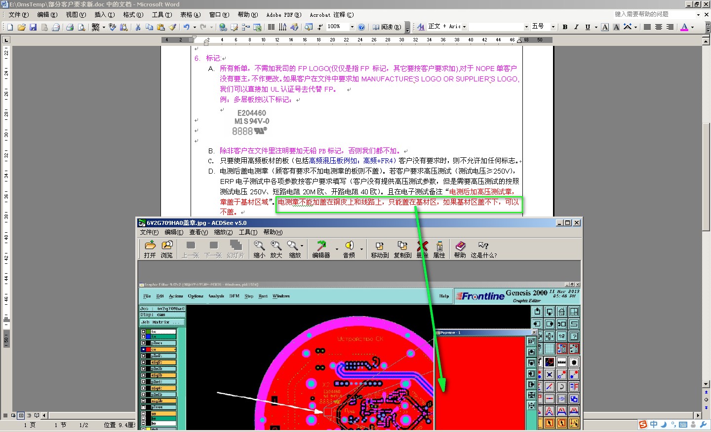Image resolution: width=711 pixels, height=432 pixels.
Task: Zoom out with 缩小 in ACDSee
Action: pos(259,249)
